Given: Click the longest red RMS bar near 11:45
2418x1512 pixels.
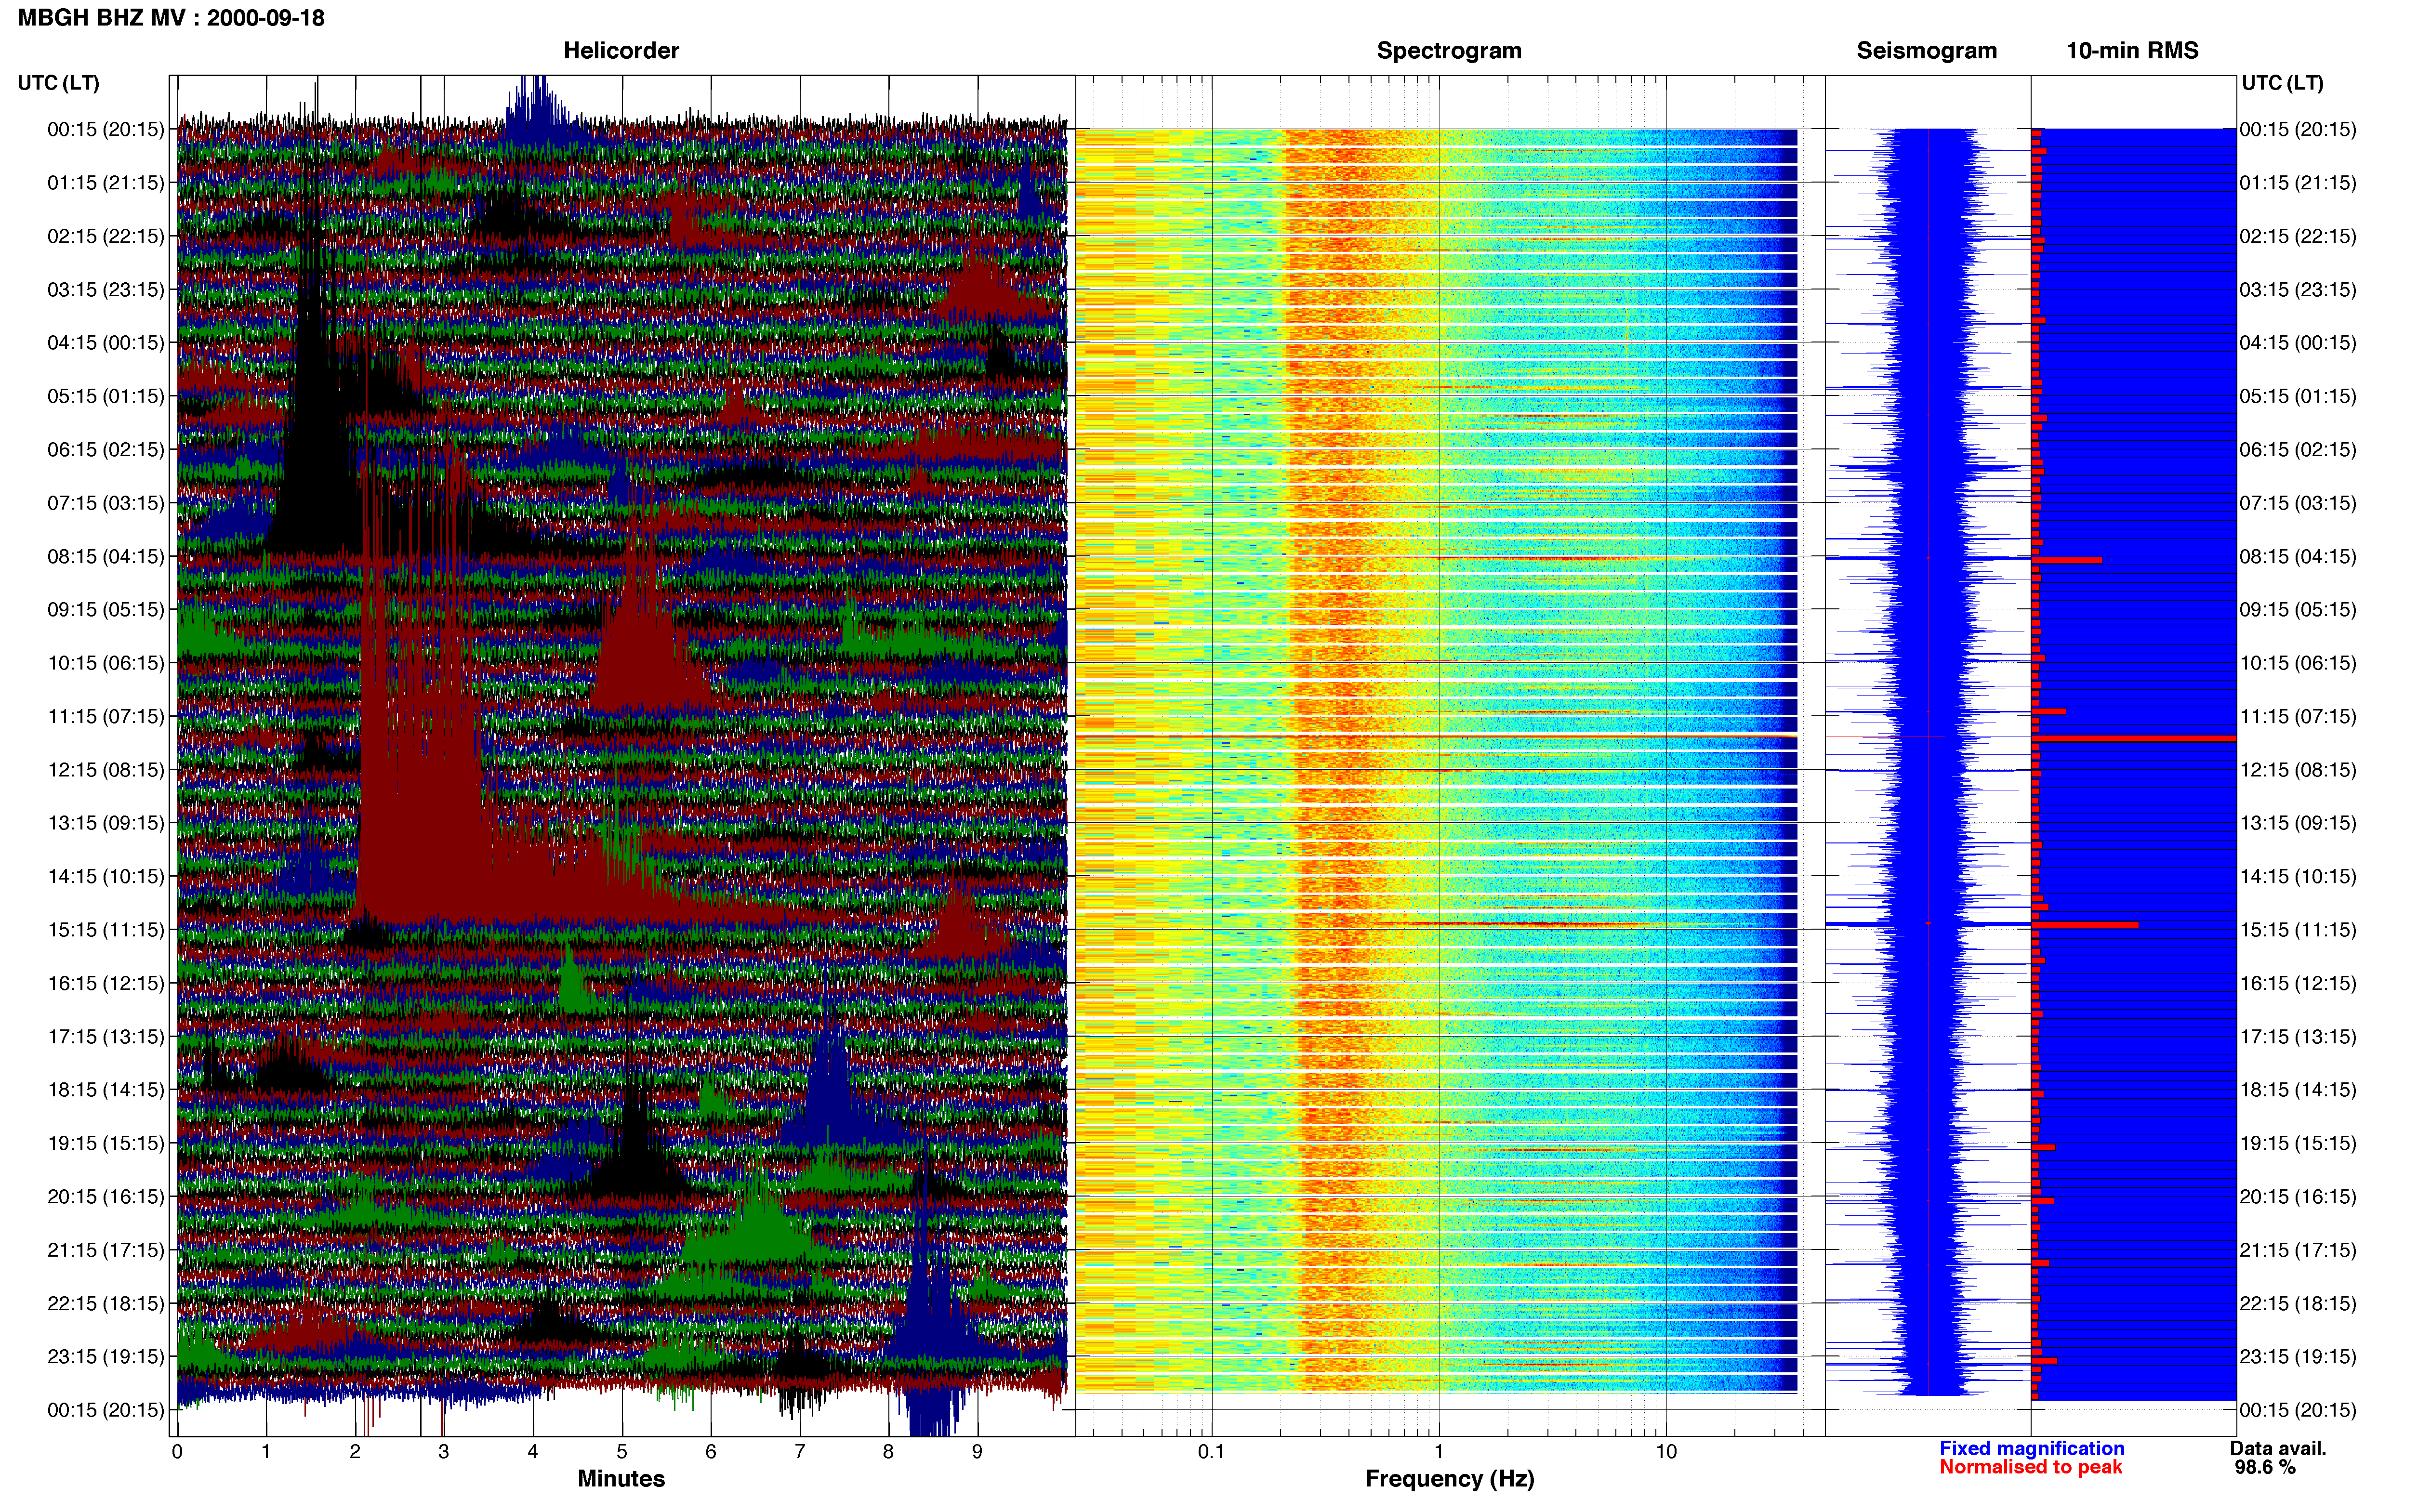Looking at the screenshot, I should pos(2134,739).
